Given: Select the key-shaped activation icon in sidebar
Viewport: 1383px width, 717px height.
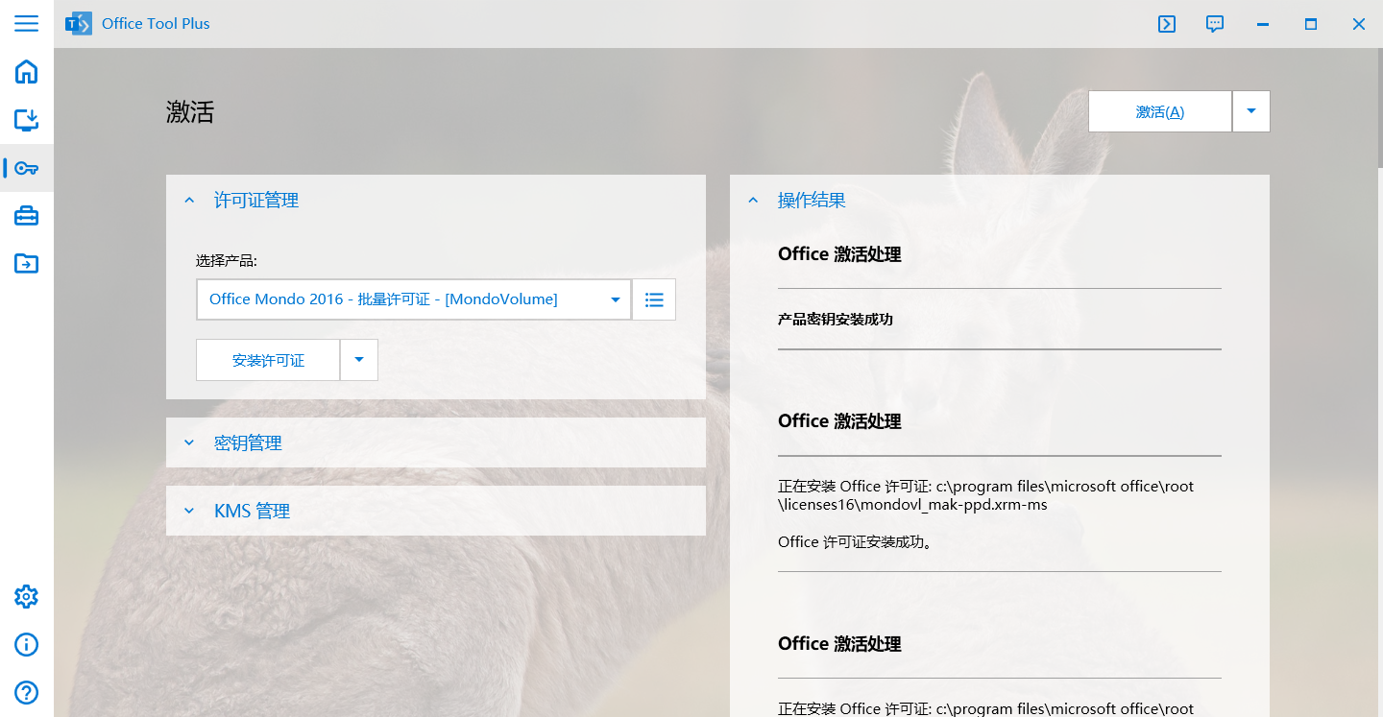Looking at the screenshot, I should pos(28,168).
